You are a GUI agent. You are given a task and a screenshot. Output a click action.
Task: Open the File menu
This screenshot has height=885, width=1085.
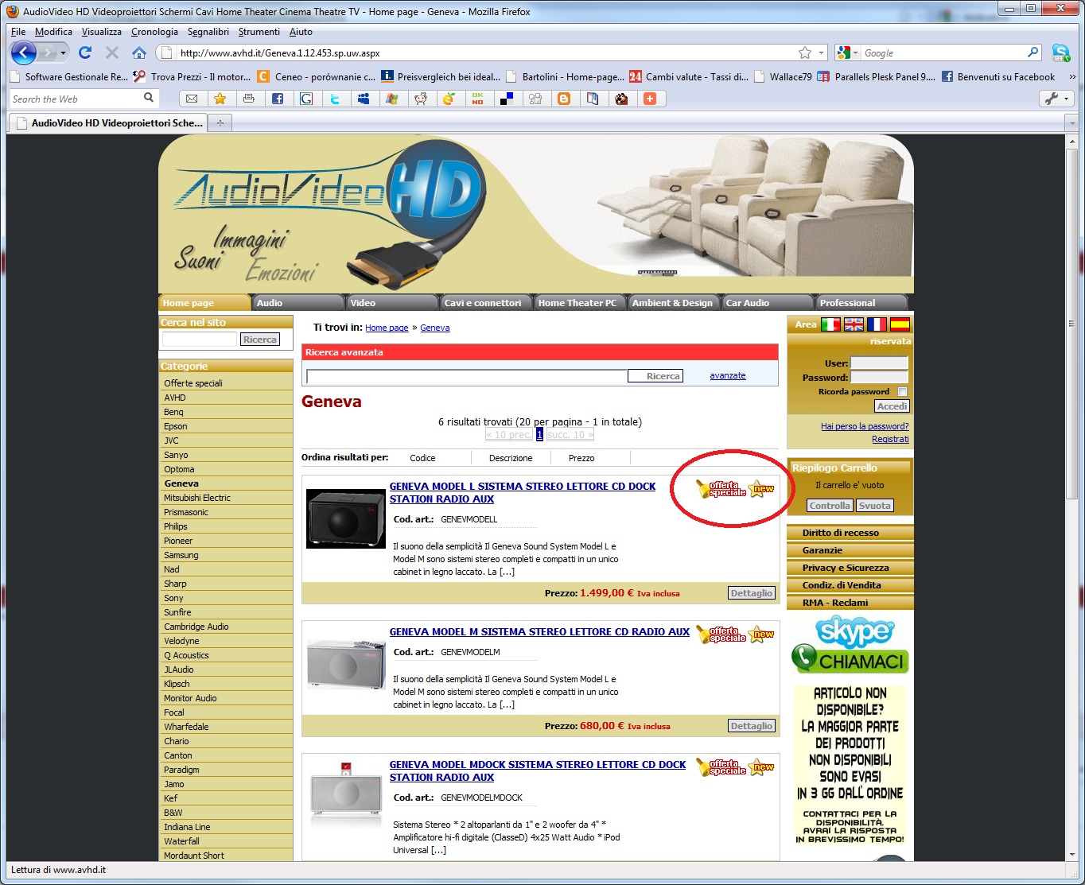[x=18, y=32]
